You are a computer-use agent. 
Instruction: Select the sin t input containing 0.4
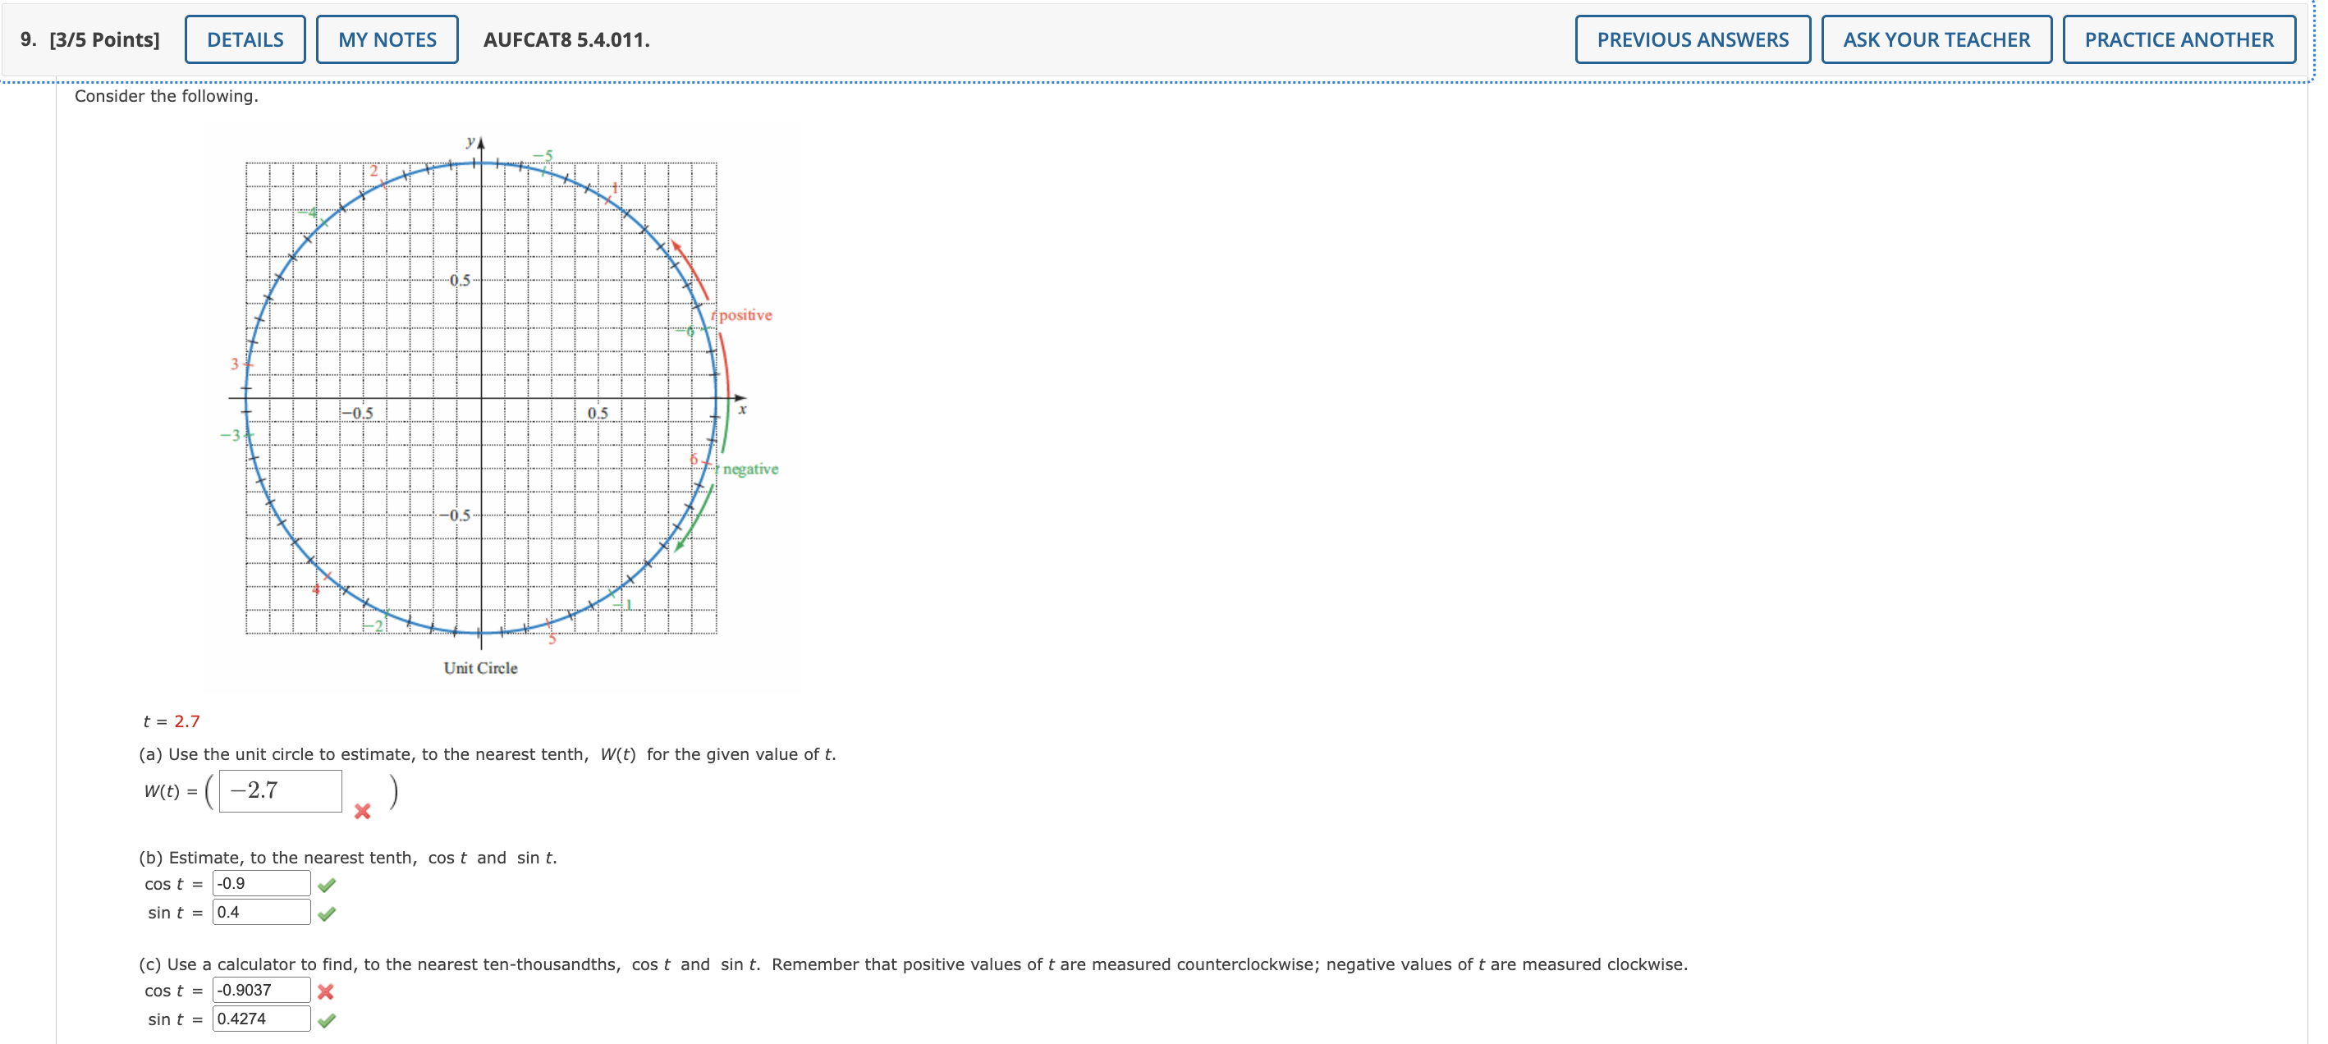[x=260, y=912]
